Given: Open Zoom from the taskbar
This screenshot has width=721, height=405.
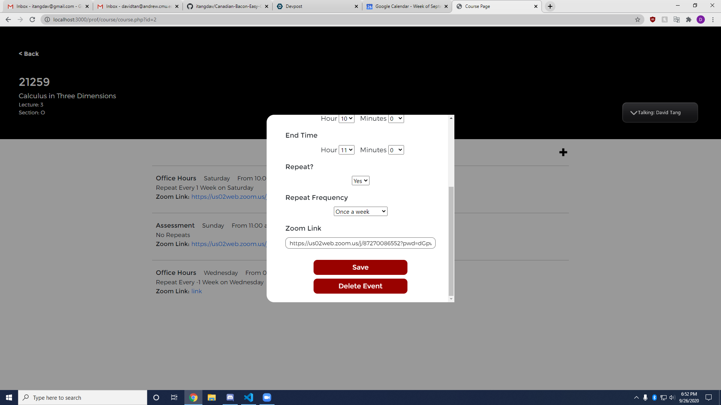Looking at the screenshot, I should (x=267, y=397).
